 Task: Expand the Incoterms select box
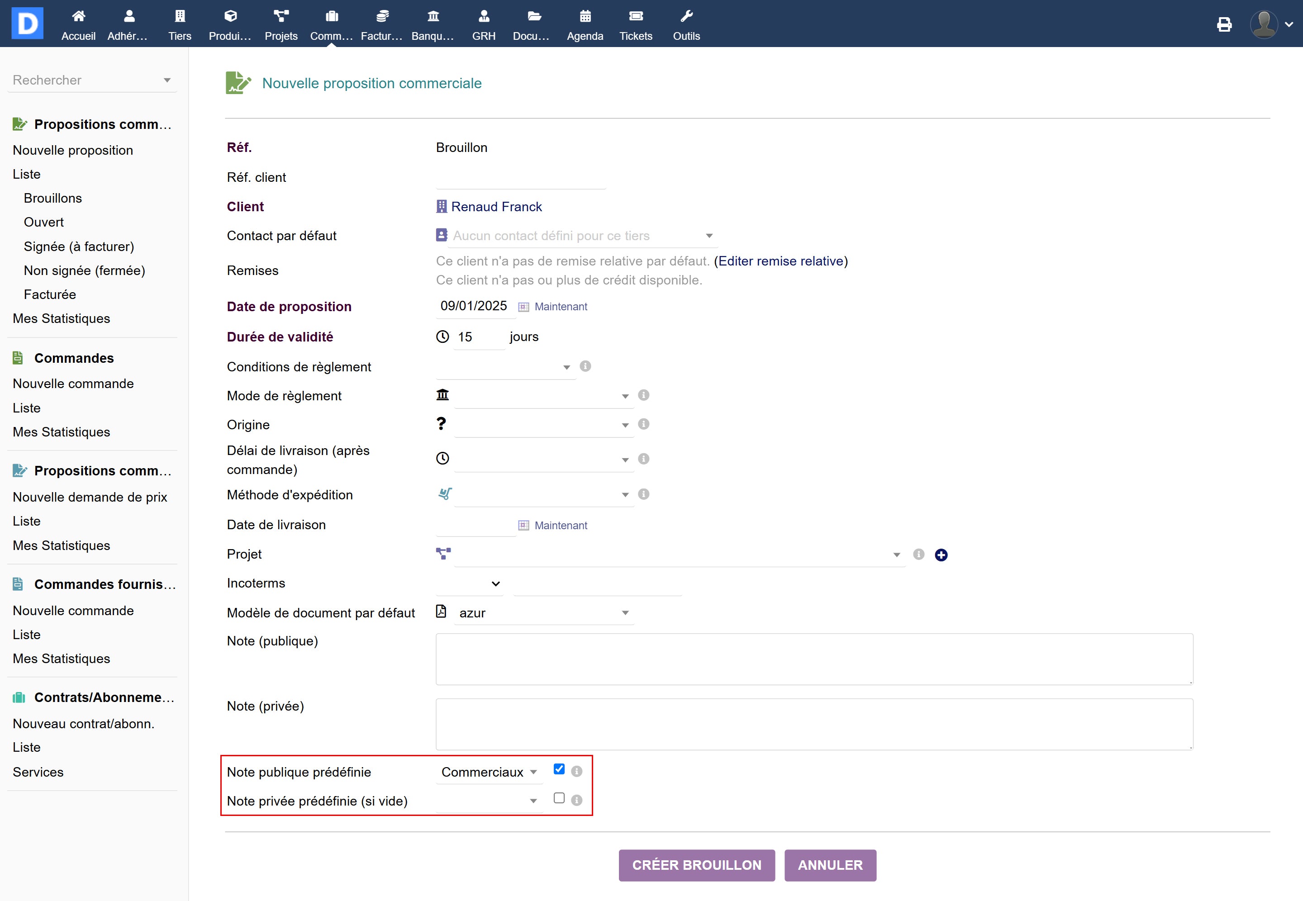470,584
